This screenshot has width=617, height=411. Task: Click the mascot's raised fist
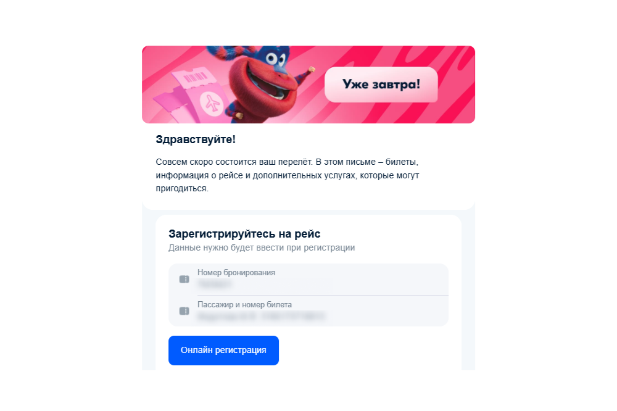(311, 70)
